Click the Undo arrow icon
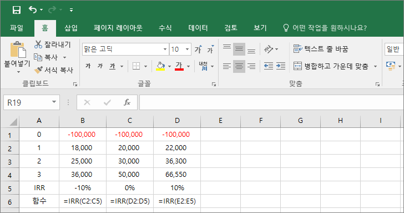The height and width of the screenshot is (213, 404). (33, 10)
